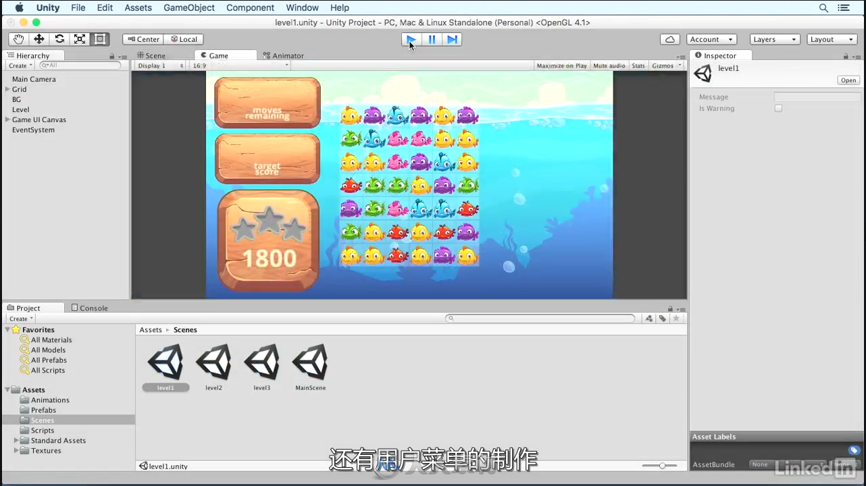Select the Rect transform tool
The width and height of the screenshot is (866, 486).
pyautogui.click(x=100, y=39)
